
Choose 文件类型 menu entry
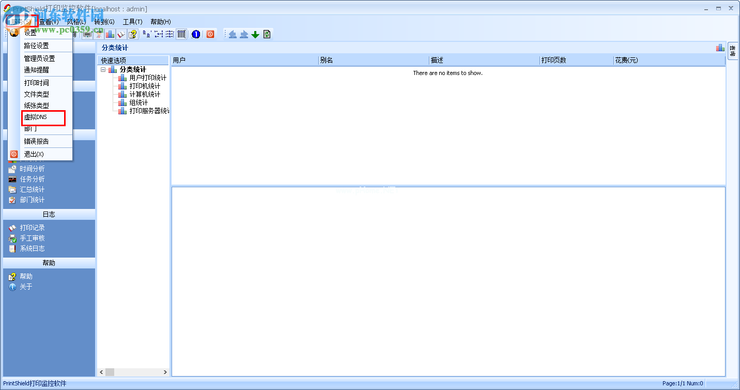40,94
